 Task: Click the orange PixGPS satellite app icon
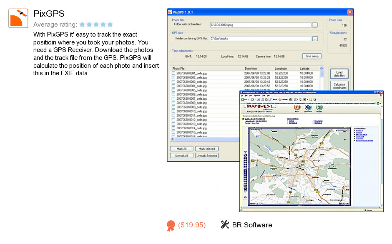(x=18, y=18)
